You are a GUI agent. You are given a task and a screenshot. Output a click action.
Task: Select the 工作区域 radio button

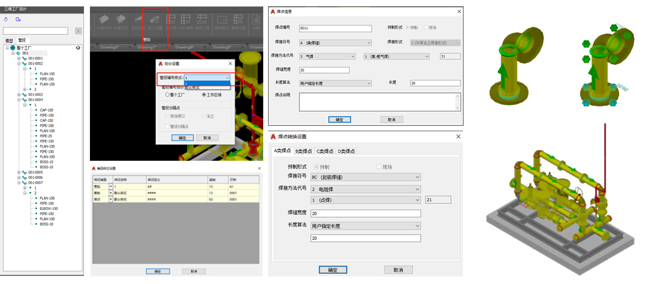204,94
